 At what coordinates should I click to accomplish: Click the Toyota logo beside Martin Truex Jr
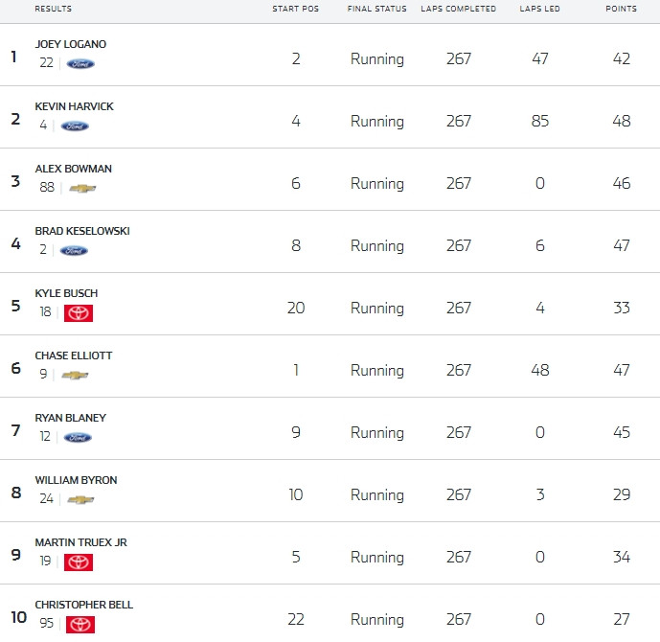coord(79,562)
